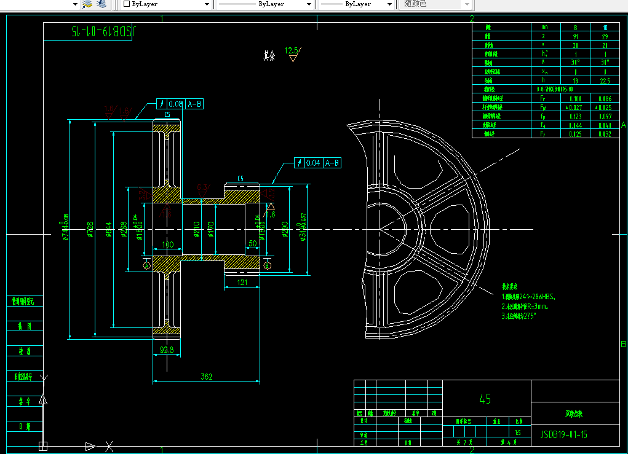This screenshot has height=454, width=628.
Task: Open the ByLayer linetype control dropdown
Action: pos(309,4)
